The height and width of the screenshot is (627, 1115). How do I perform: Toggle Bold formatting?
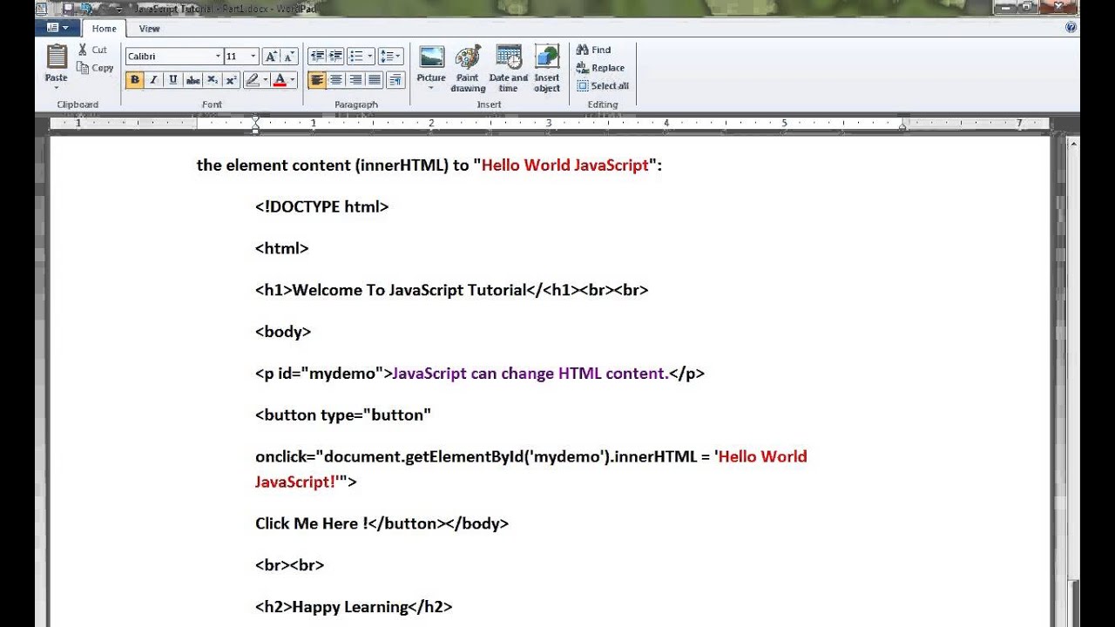pyautogui.click(x=134, y=80)
